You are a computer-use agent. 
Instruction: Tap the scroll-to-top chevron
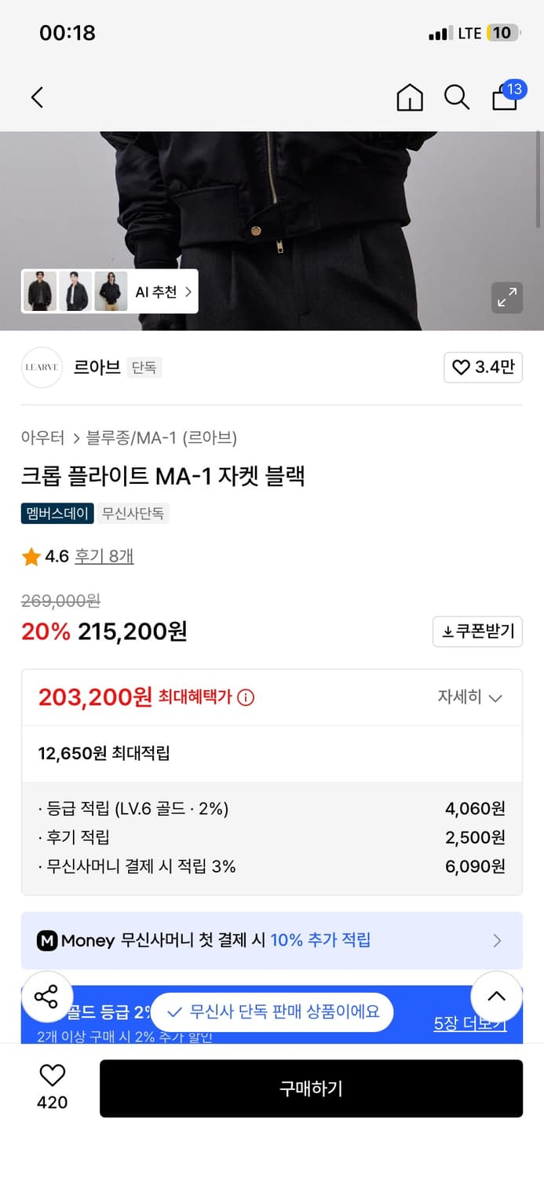(495, 996)
